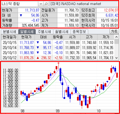This screenshot has height=114, width=120.
Task: Open the 주별시세 tab
Action: pyautogui.click(x=44, y=32)
